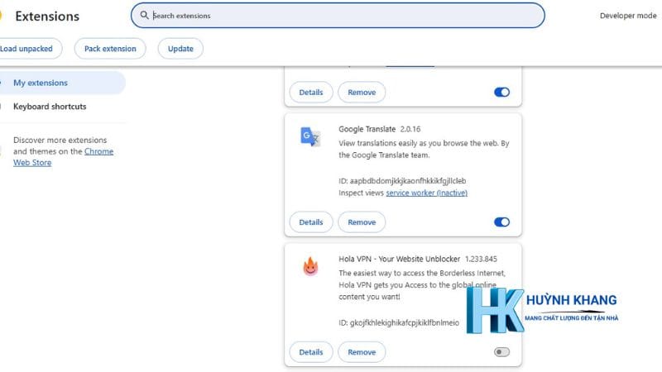Open Google Translate Details
Screen dimensions: 662x372
311,222
